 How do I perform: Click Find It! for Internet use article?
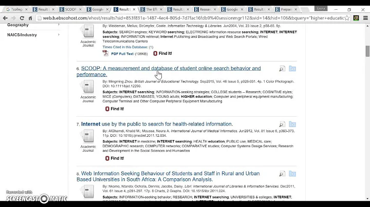[115, 158]
